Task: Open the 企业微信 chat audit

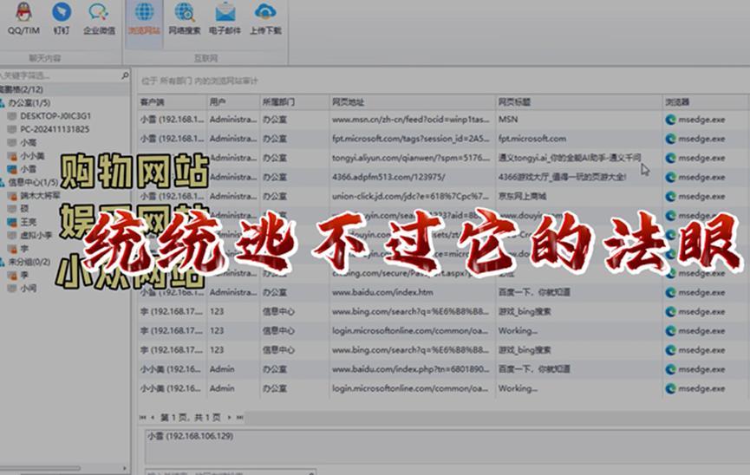Action: 99,19
